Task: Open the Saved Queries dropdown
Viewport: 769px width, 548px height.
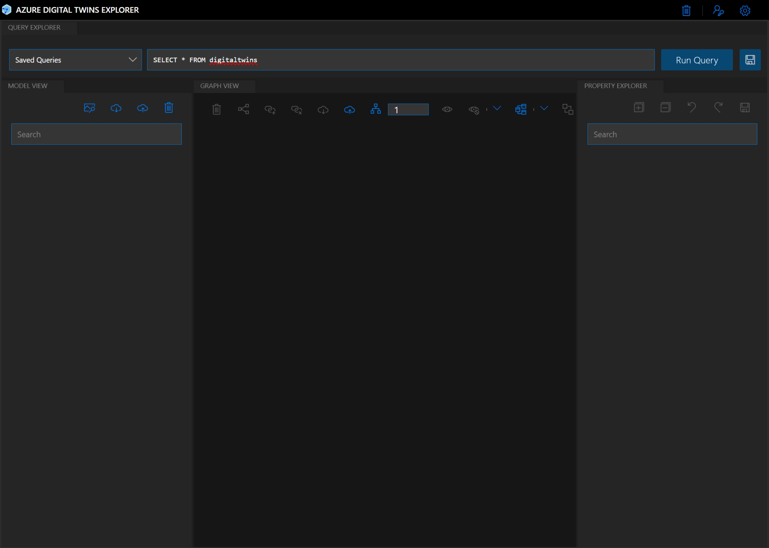Action: click(75, 60)
